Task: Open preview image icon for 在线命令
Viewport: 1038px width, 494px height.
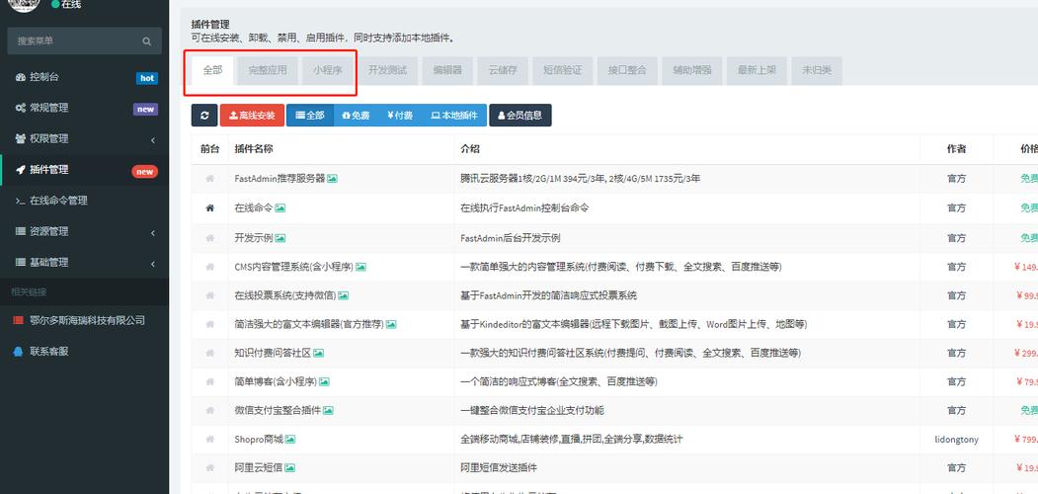Action: pyautogui.click(x=280, y=207)
